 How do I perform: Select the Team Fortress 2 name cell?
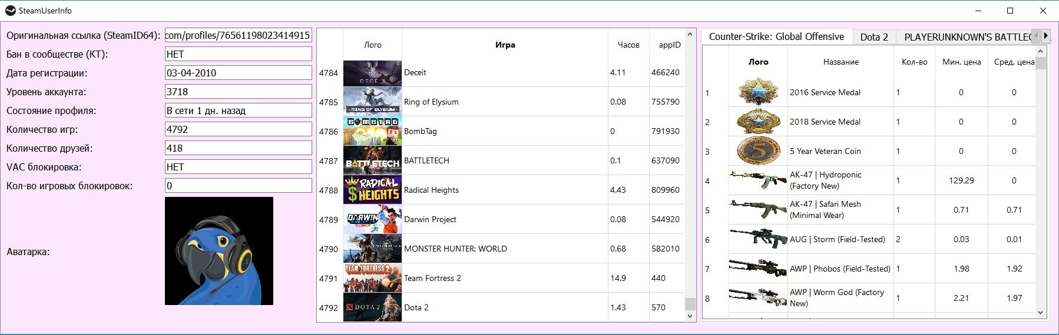[x=505, y=278]
